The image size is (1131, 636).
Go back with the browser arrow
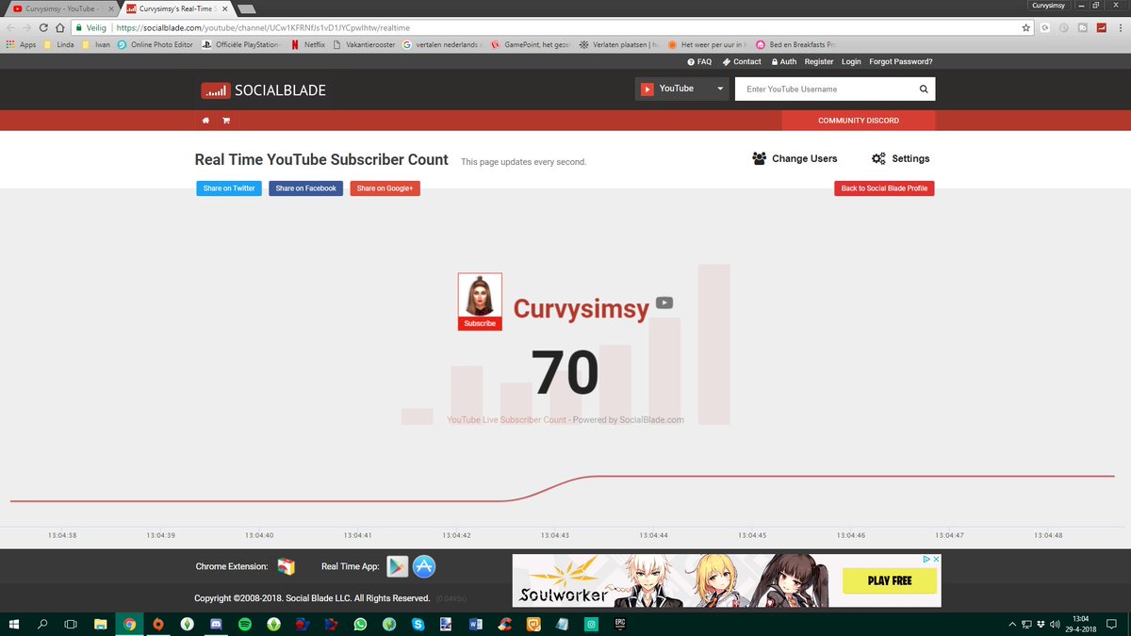click(10, 28)
